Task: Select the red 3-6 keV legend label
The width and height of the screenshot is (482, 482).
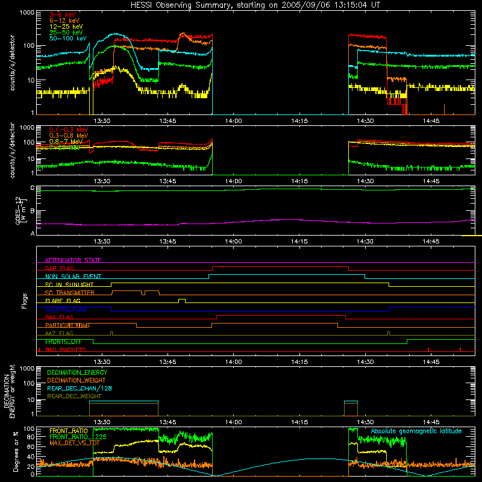Action: click(62, 14)
